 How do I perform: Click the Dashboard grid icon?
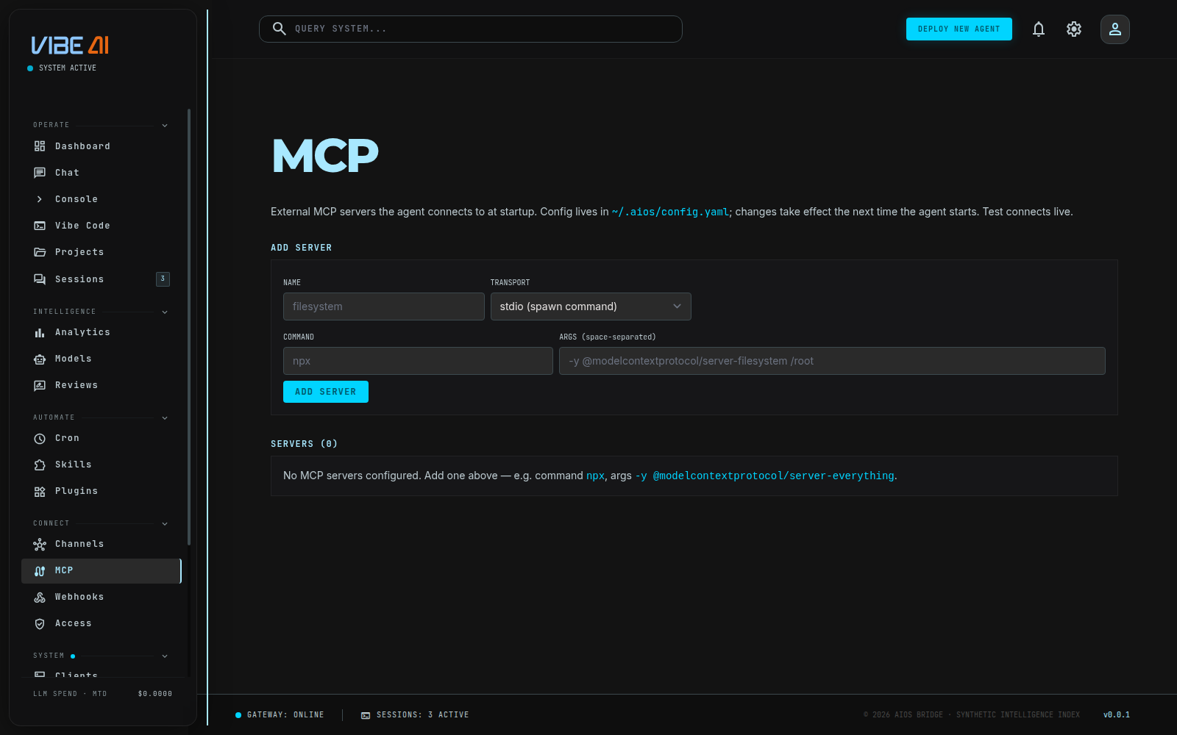point(40,146)
